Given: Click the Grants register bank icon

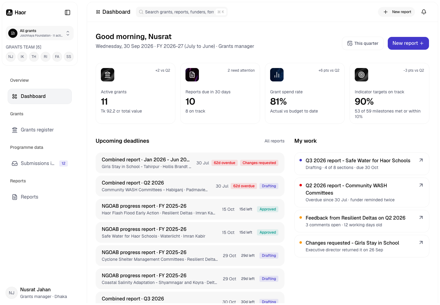Looking at the screenshot, I should click(x=15, y=130).
